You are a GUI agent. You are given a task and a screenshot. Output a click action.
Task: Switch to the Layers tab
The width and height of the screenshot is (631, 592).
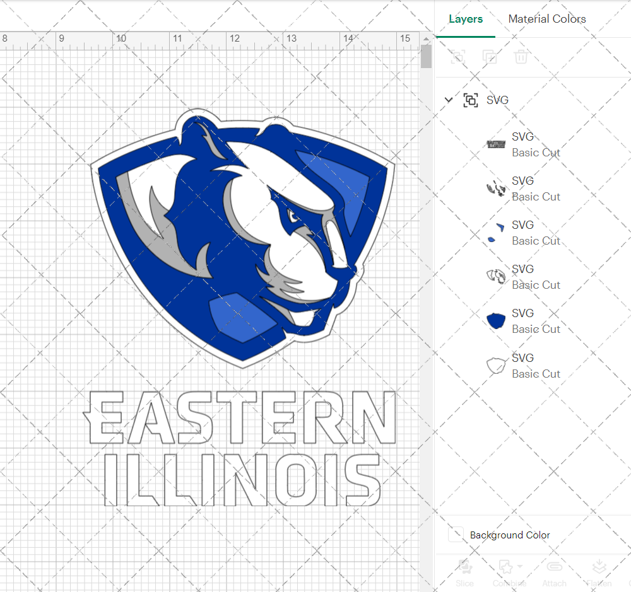pyautogui.click(x=466, y=19)
